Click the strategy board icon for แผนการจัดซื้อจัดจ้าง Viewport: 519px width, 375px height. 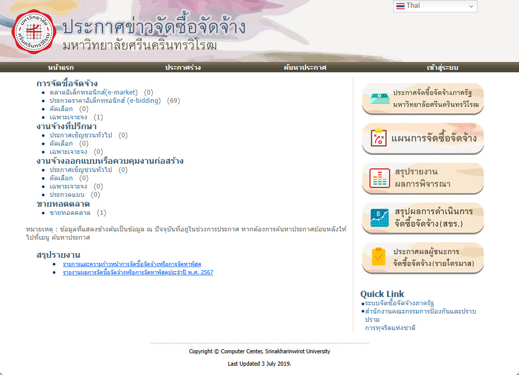click(379, 138)
